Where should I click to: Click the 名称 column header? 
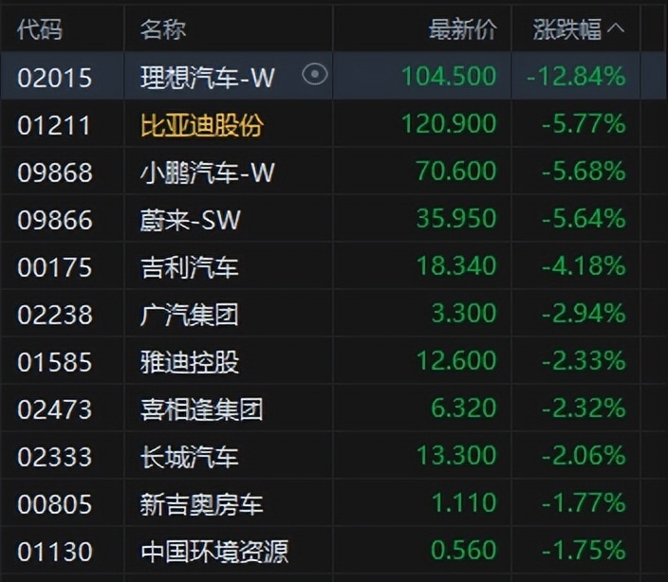163,29
